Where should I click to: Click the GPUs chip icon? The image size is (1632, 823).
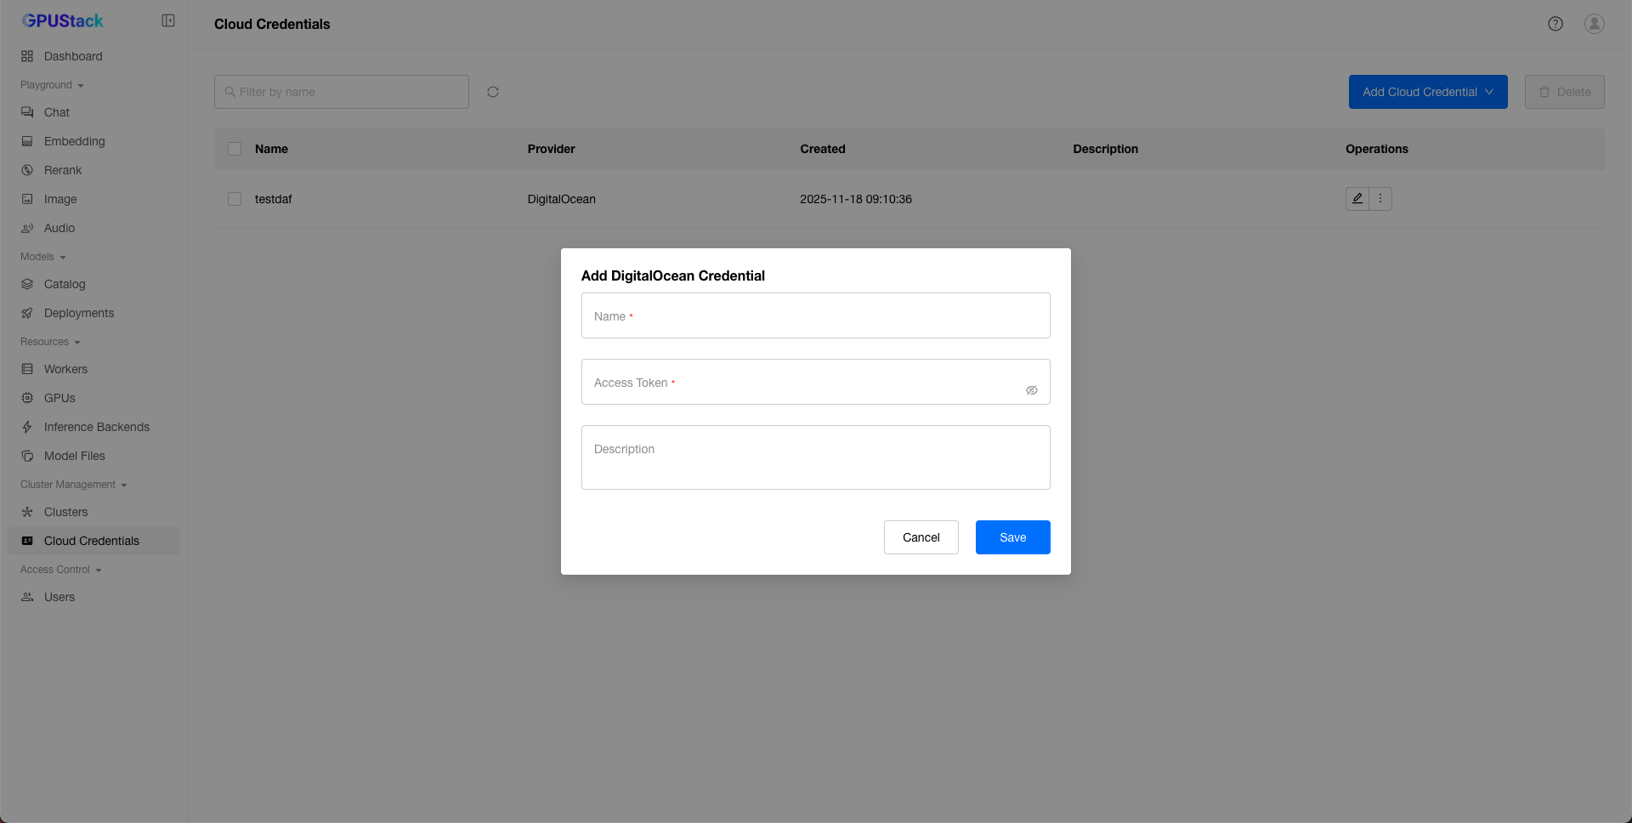click(x=27, y=398)
